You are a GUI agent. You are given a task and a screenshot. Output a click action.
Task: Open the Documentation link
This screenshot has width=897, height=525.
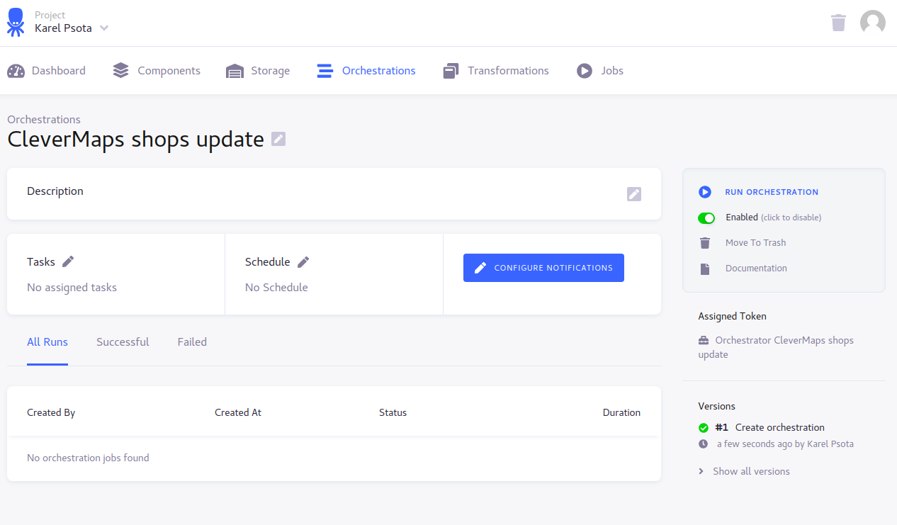755,269
